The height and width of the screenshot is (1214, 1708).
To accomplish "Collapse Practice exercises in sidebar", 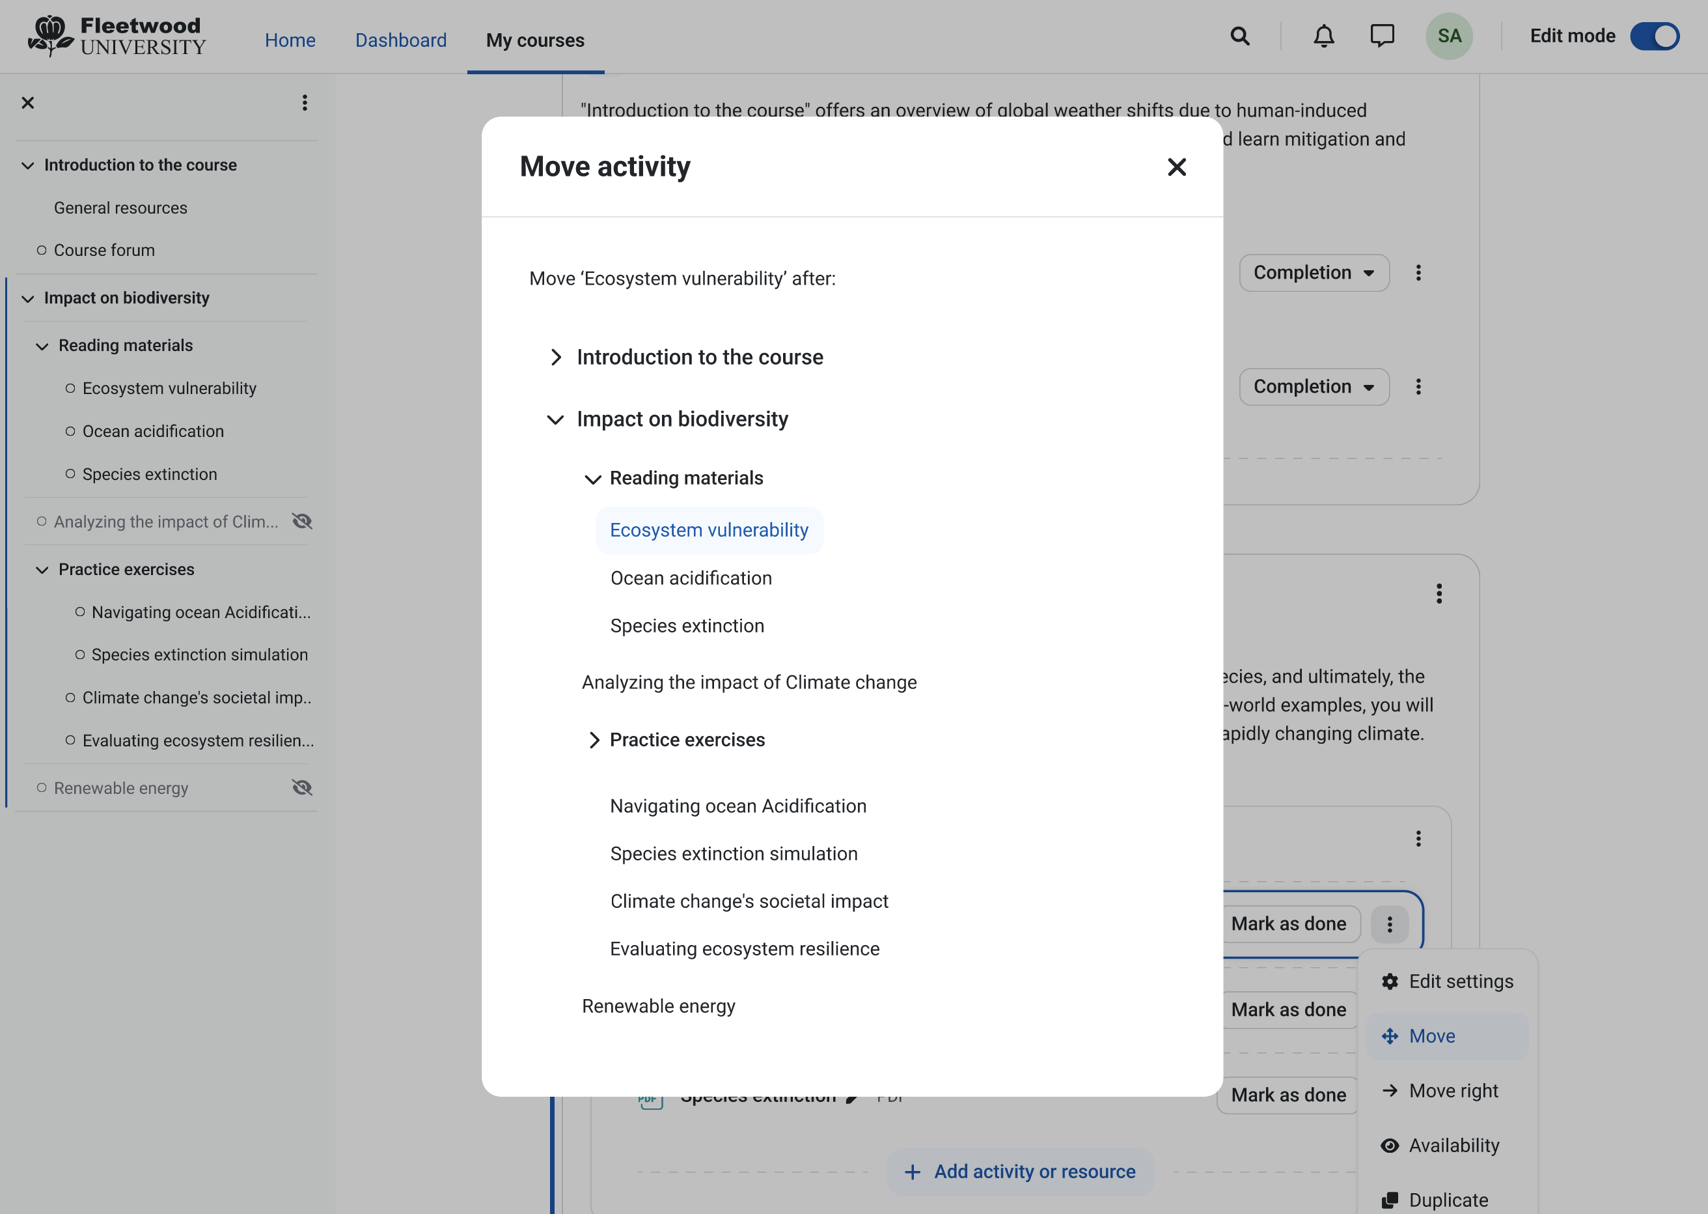I will 42,570.
